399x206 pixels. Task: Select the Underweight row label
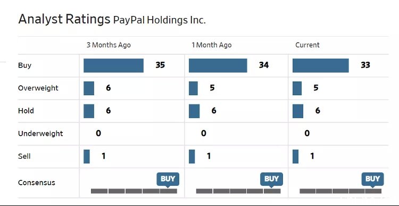[x=40, y=134]
